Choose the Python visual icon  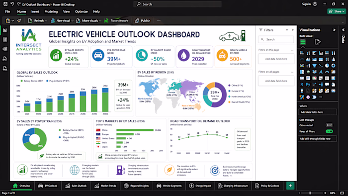[308, 85]
